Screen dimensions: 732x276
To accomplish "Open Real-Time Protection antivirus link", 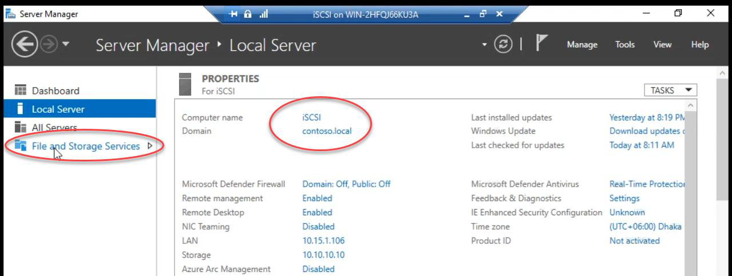I will coord(647,184).
